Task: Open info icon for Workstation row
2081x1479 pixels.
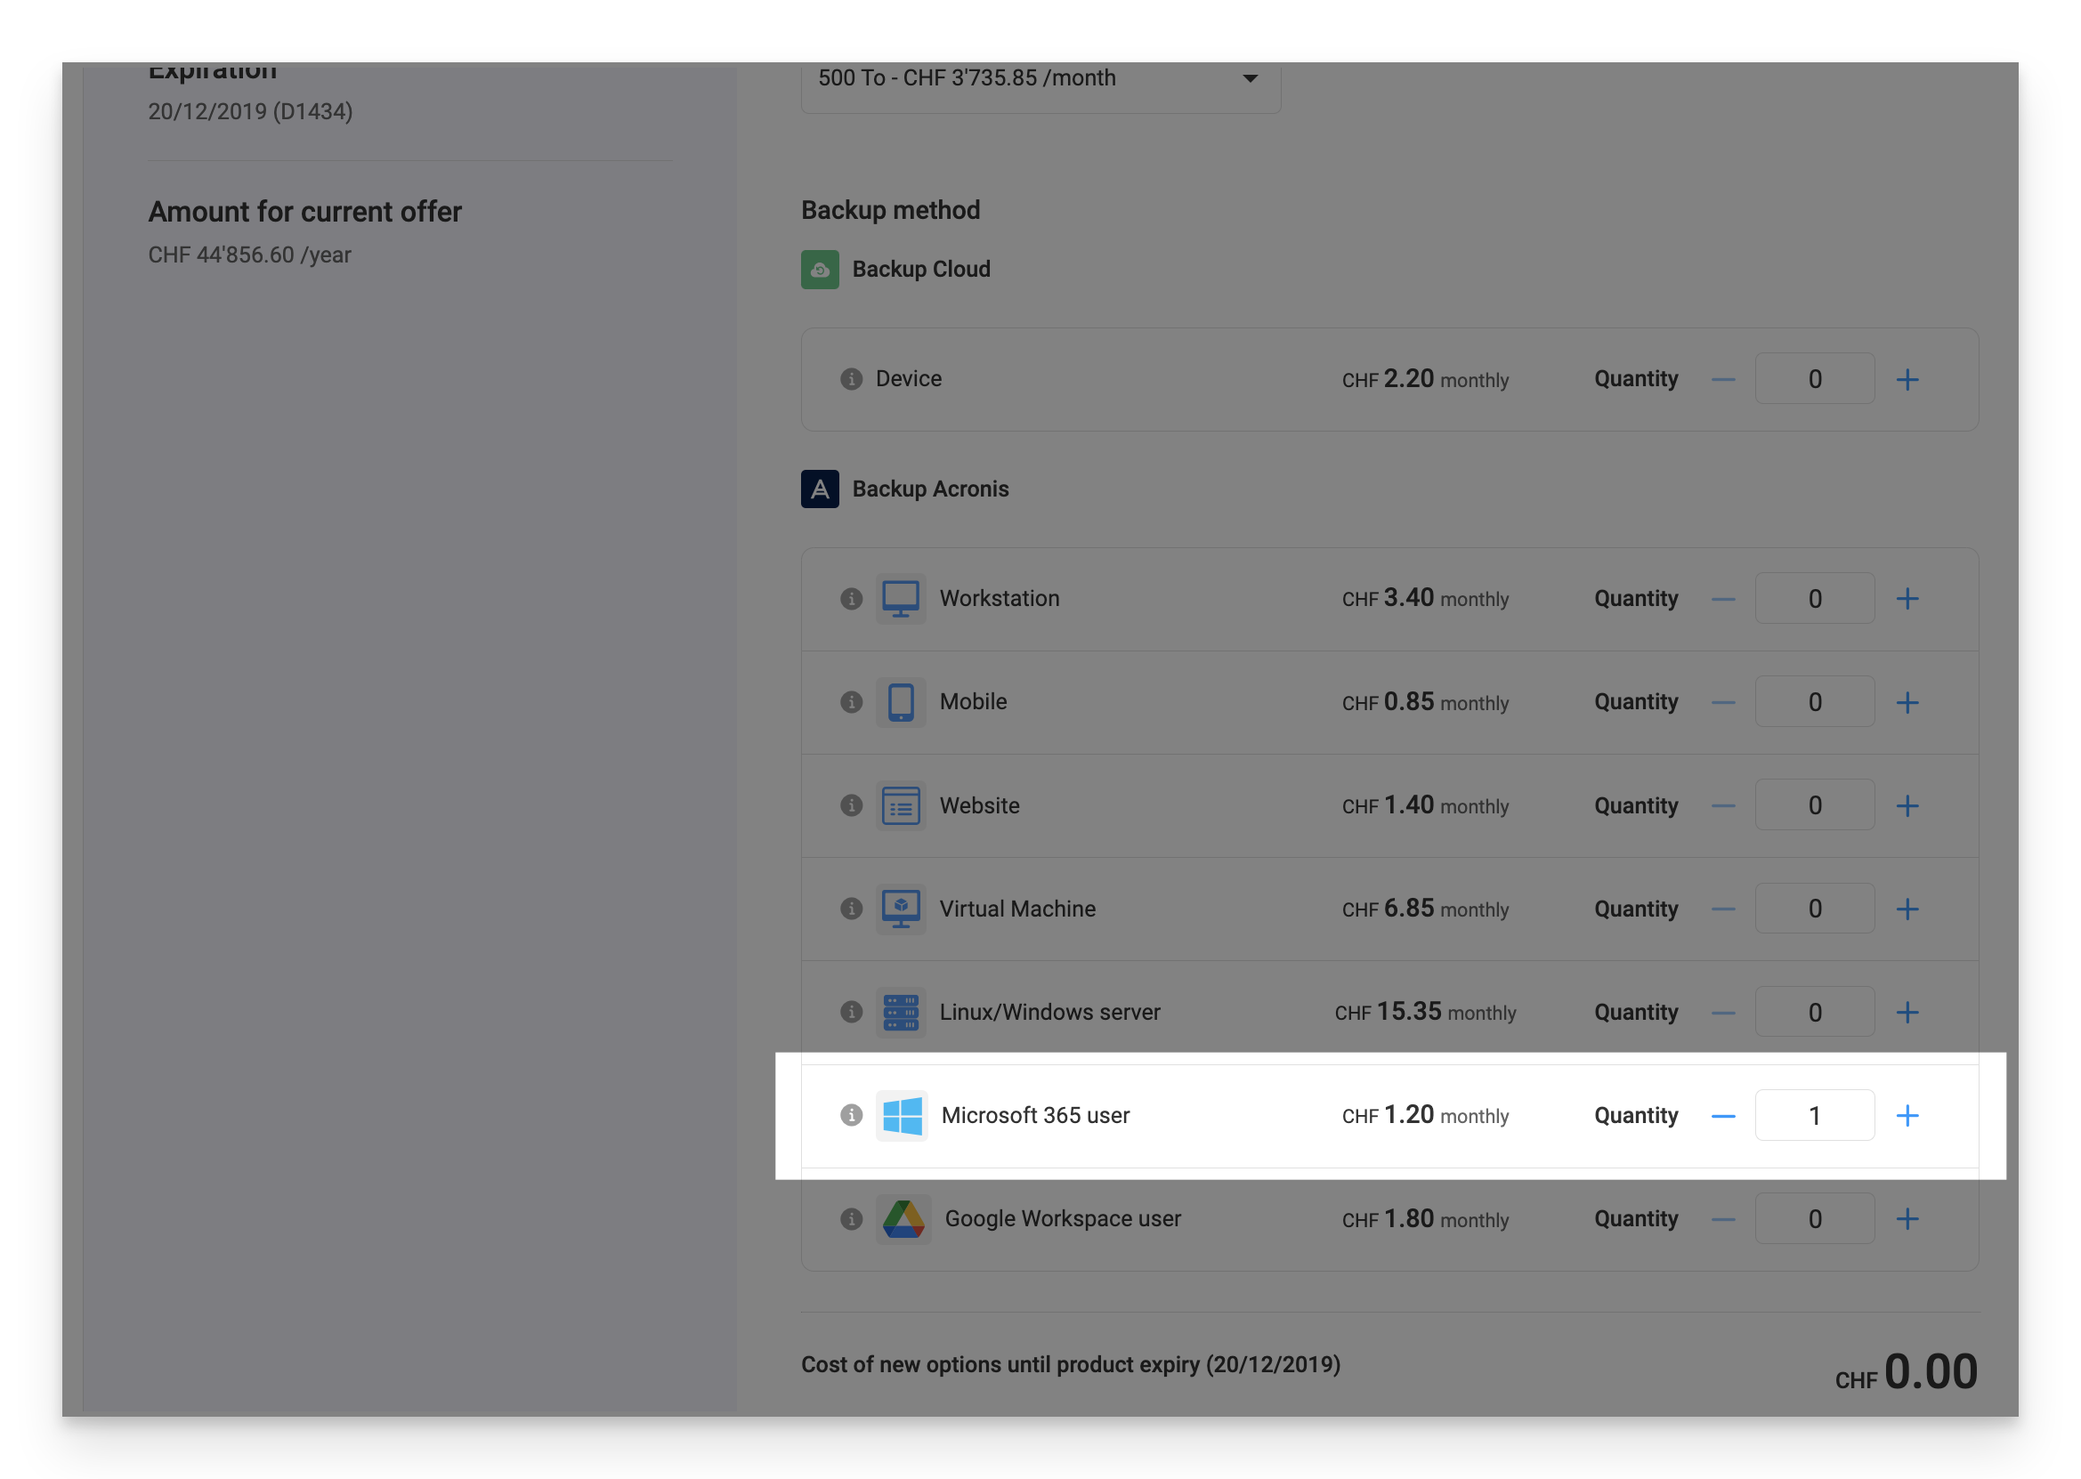Action: (852, 598)
